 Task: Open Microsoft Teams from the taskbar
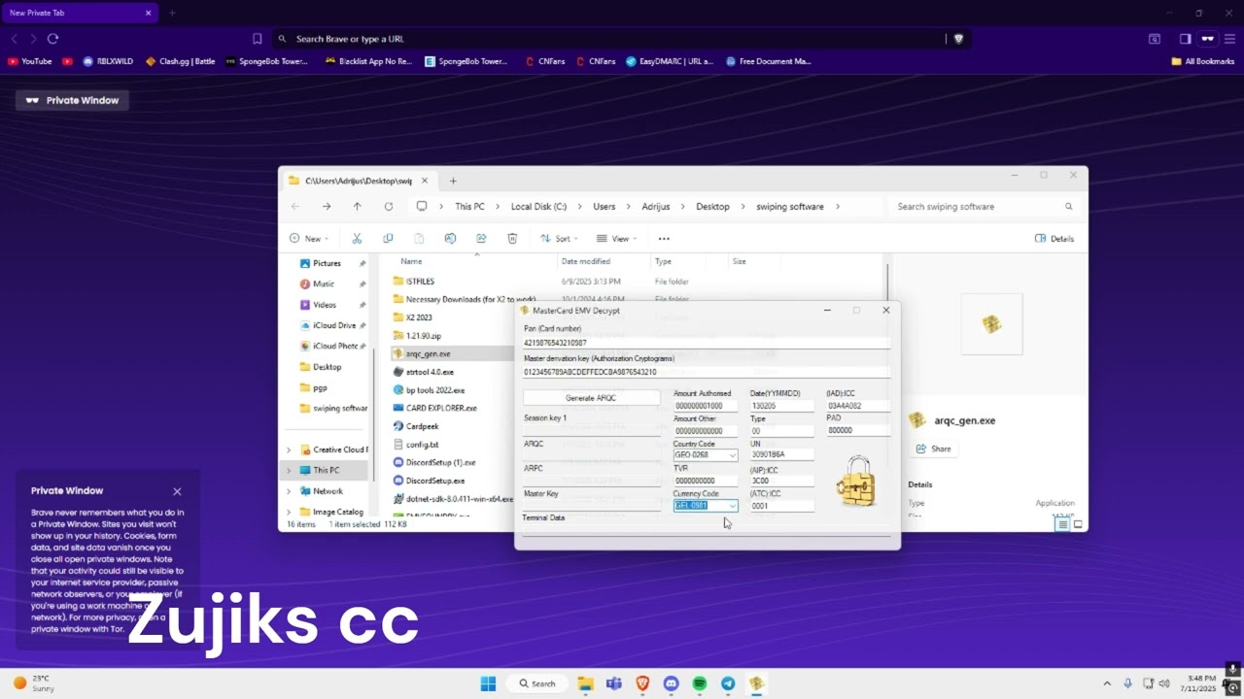[613, 683]
